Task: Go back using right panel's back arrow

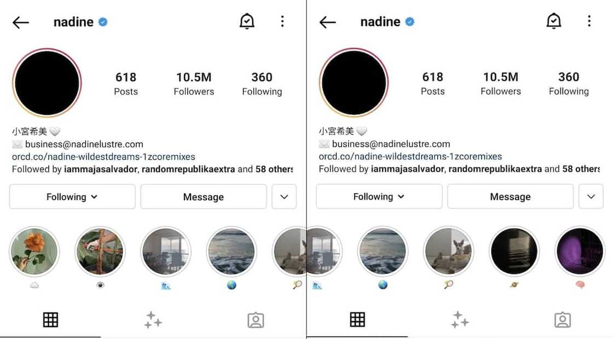Action: point(328,22)
